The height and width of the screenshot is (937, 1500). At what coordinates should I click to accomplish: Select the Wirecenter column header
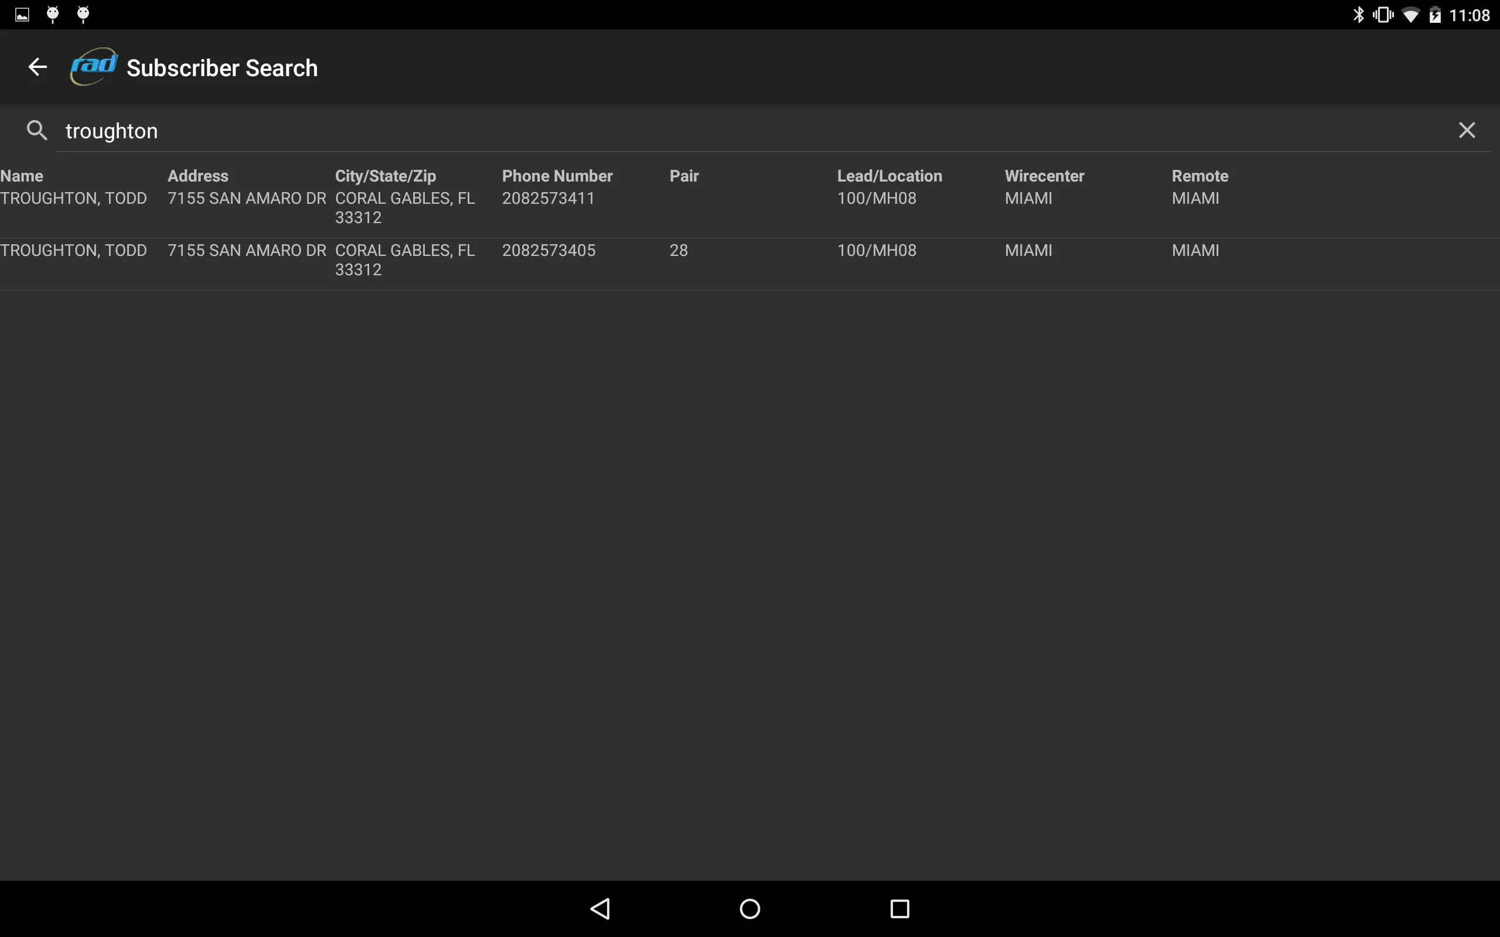point(1044,176)
